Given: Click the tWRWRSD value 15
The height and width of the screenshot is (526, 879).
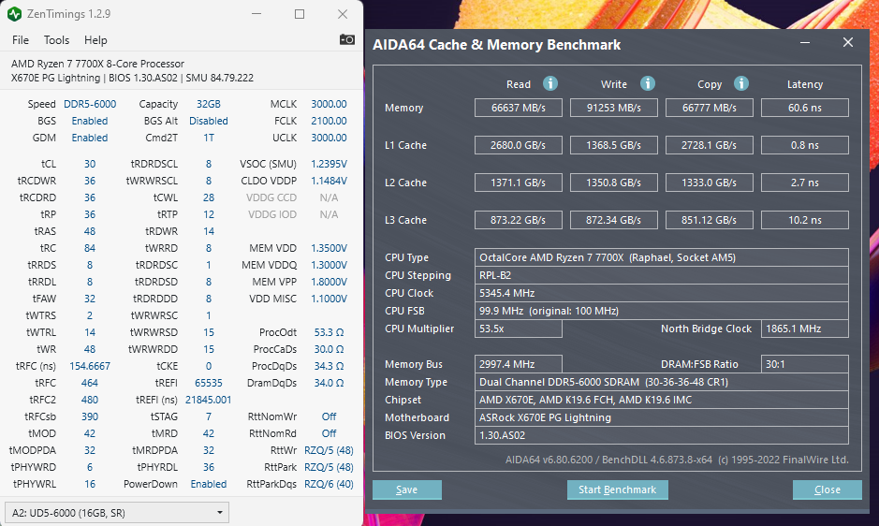Looking at the screenshot, I should 209,332.
